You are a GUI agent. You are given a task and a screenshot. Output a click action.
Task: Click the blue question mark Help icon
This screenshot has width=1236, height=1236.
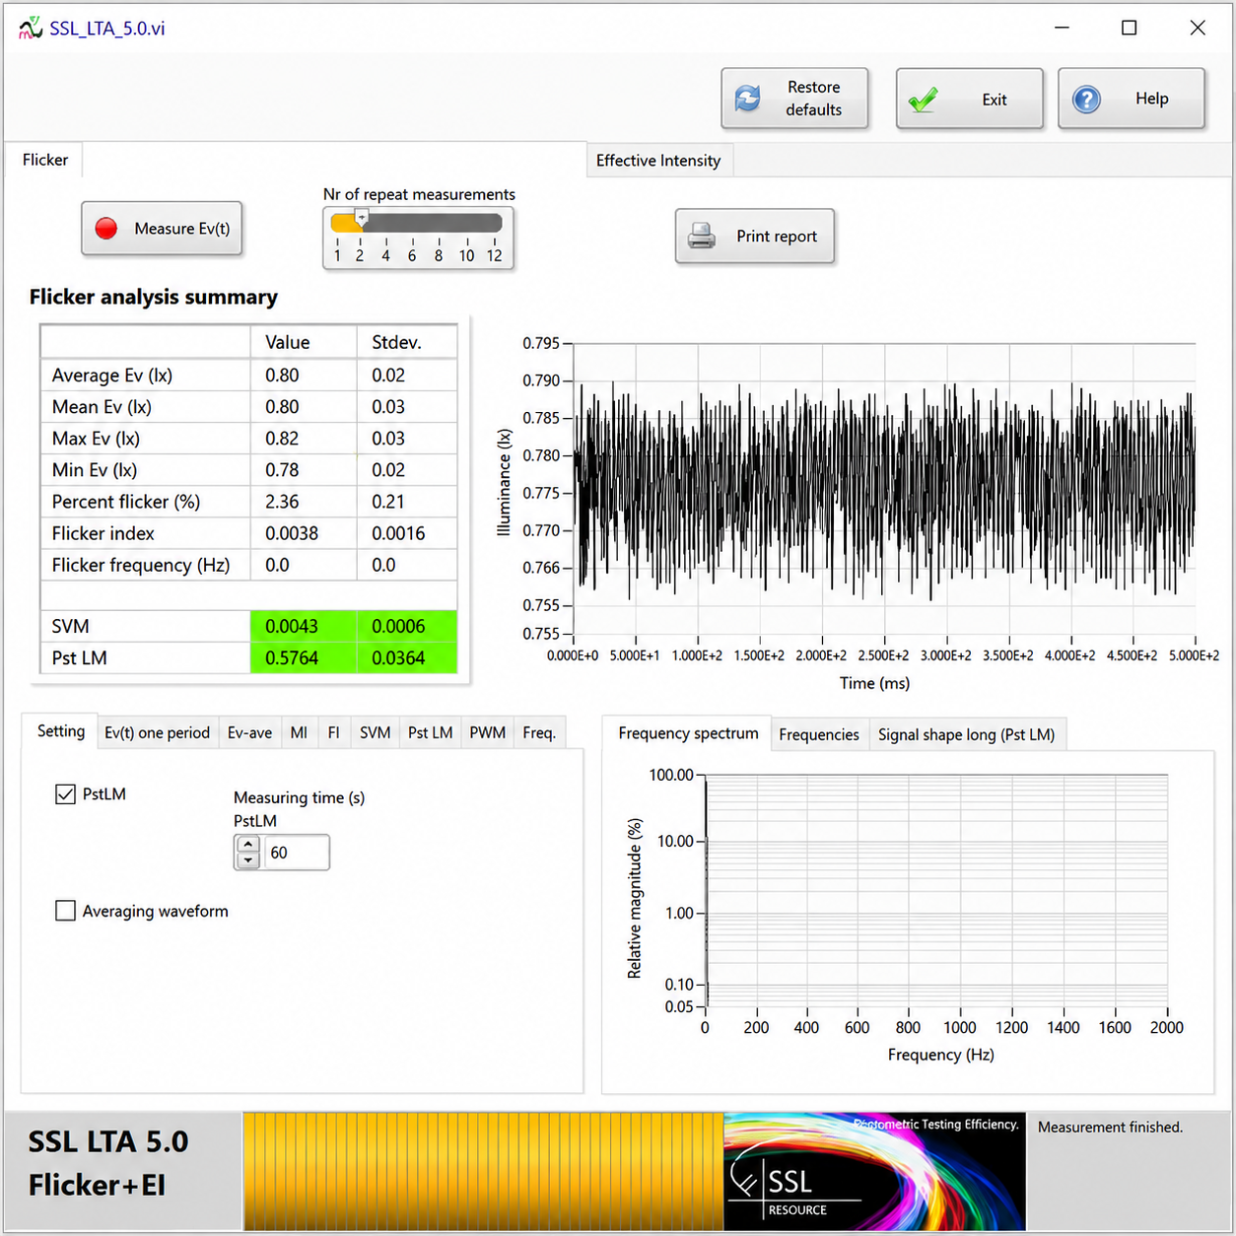coord(1086,99)
